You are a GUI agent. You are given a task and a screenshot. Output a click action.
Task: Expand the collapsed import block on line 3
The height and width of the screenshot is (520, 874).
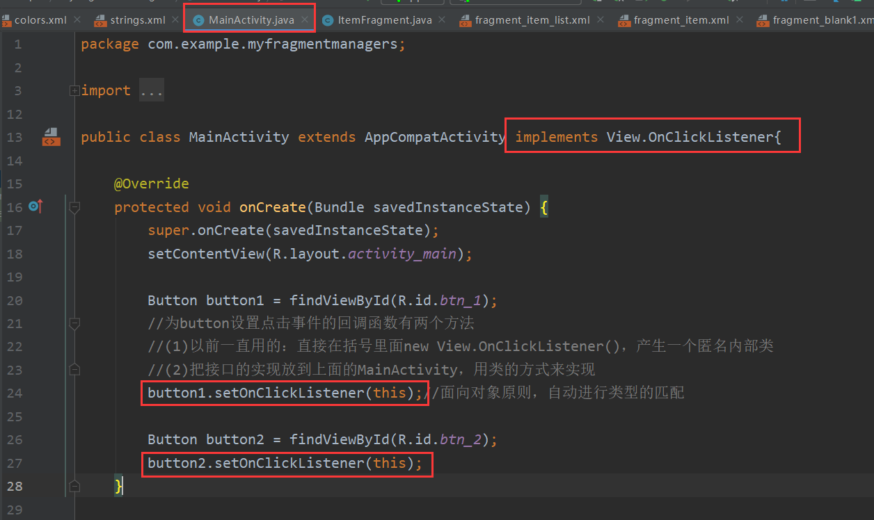coord(74,90)
